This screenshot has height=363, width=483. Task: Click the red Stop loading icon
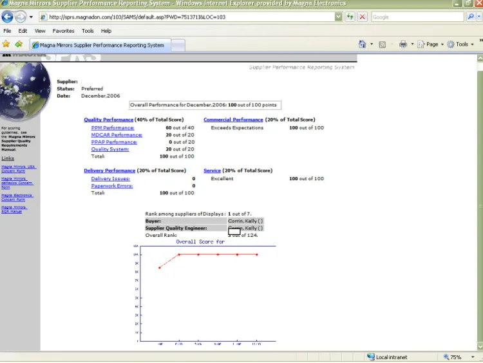[362, 17]
